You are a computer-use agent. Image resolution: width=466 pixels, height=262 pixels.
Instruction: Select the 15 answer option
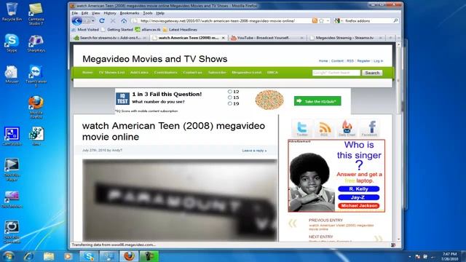click(230, 98)
